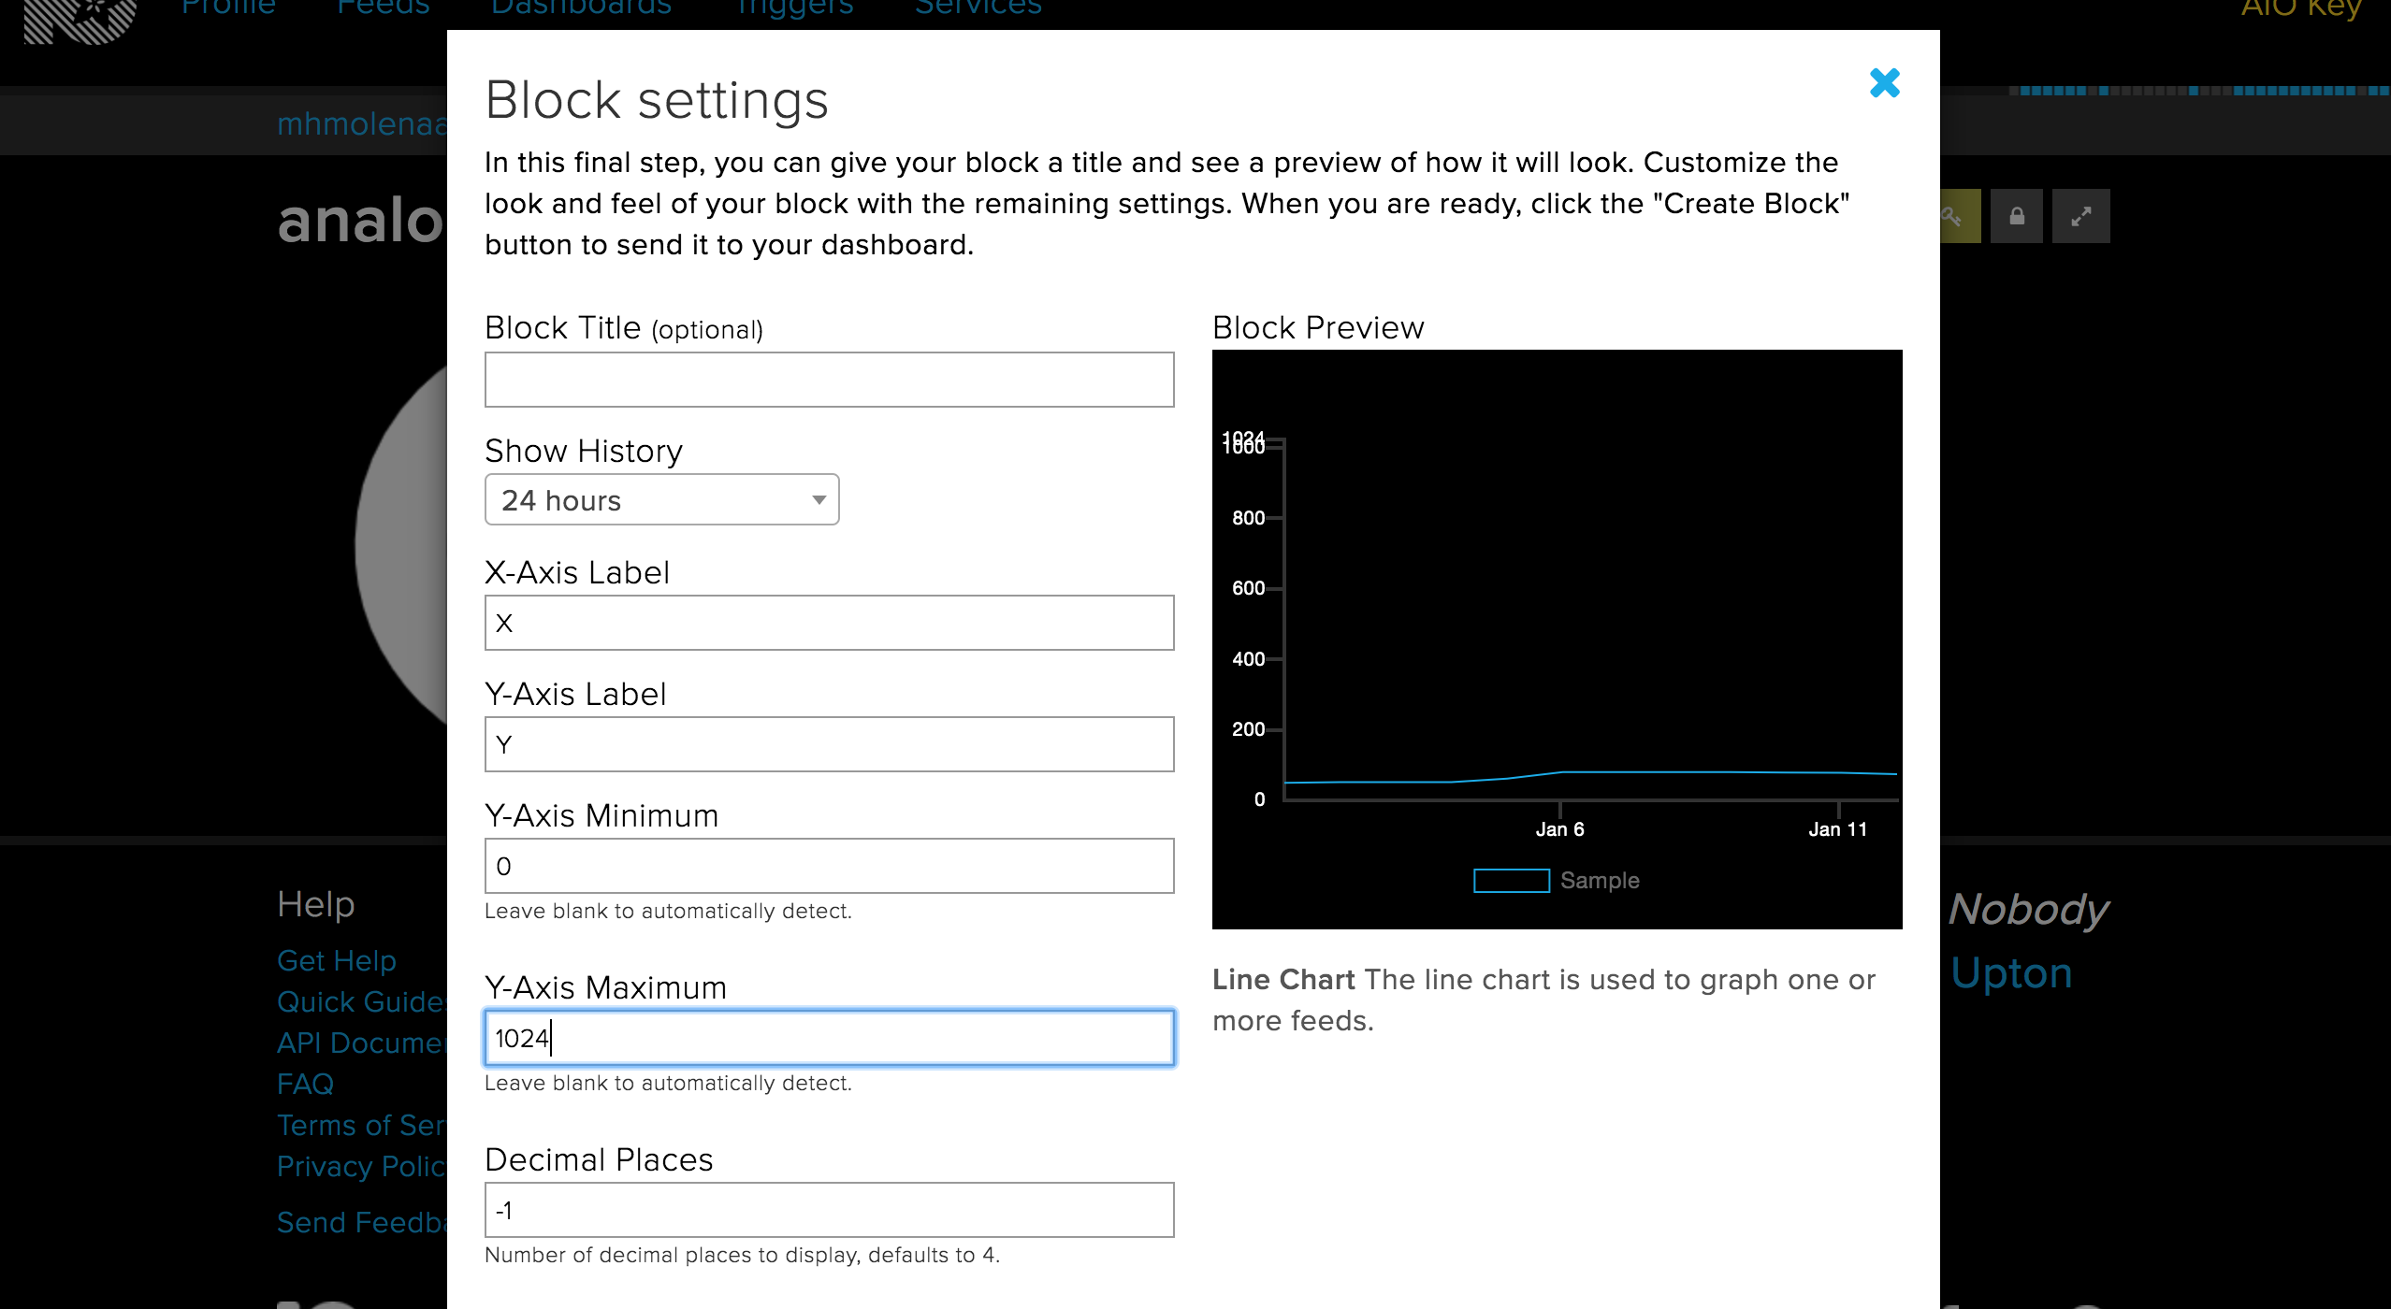Open the Dashboards menu item

point(581,7)
